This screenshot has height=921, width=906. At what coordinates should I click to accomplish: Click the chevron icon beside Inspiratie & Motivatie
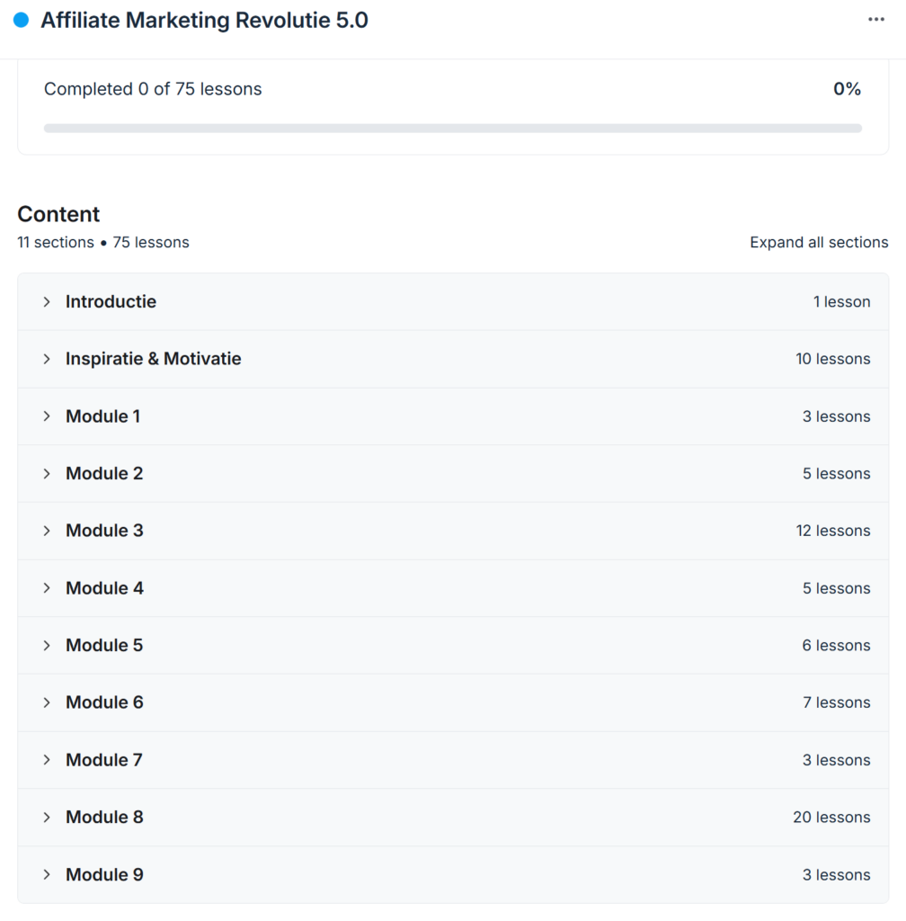(x=47, y=358)
